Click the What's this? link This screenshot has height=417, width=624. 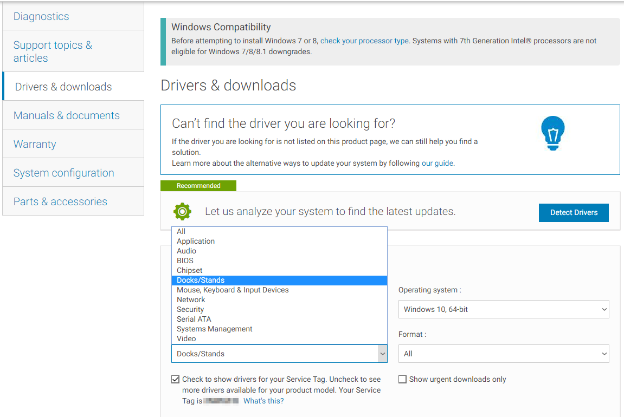(x=263, y=401)
